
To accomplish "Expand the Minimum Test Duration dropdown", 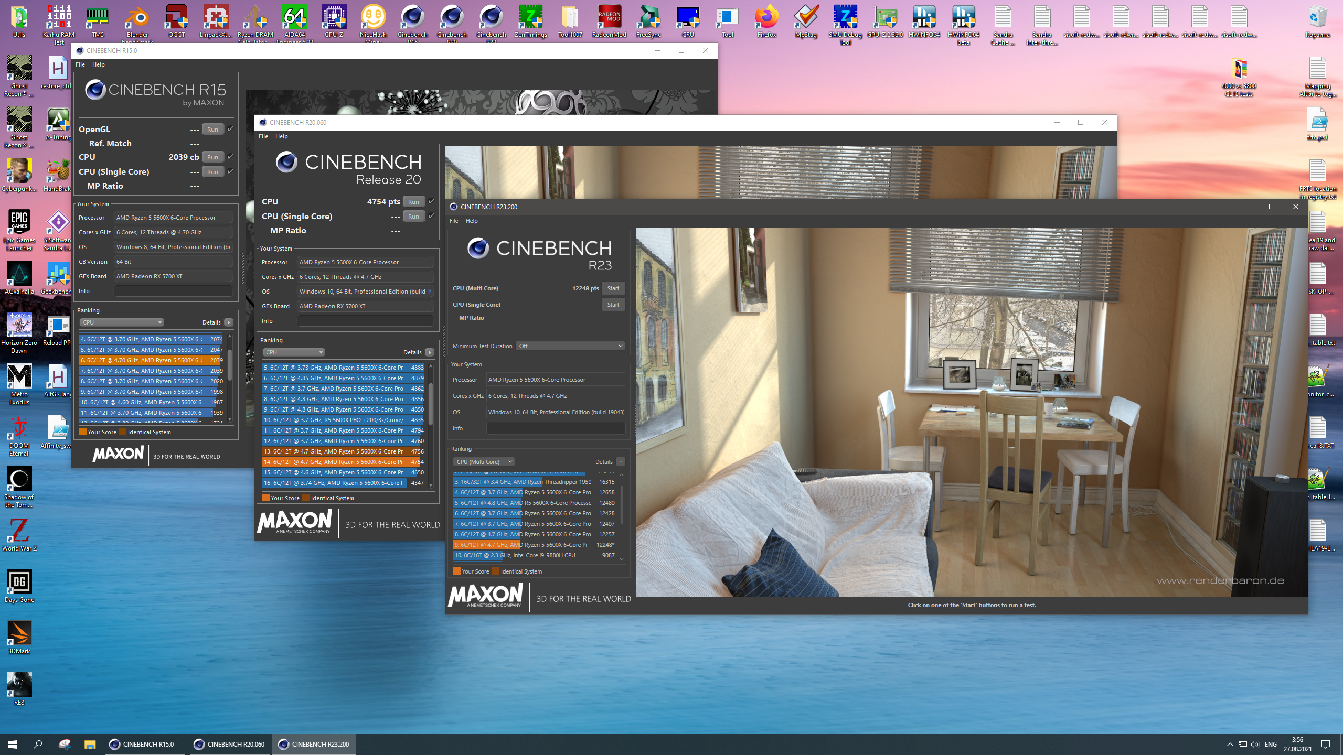I will [570, 346].
